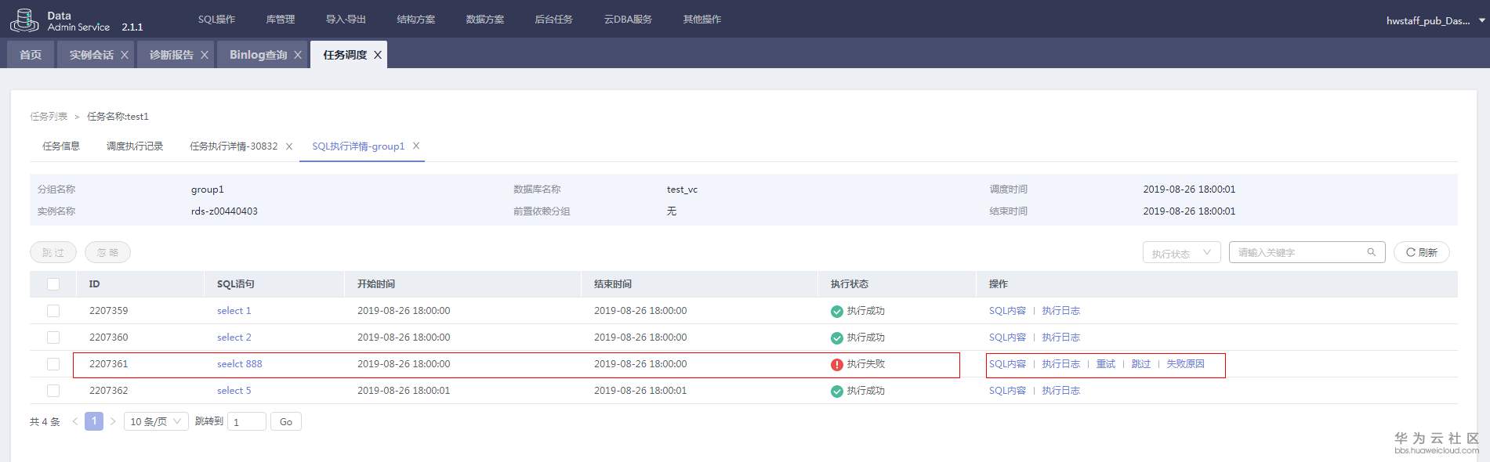Click 执行日志 for row 2207362
This screenshot has height=462, width=1490.
point(1060,391)
